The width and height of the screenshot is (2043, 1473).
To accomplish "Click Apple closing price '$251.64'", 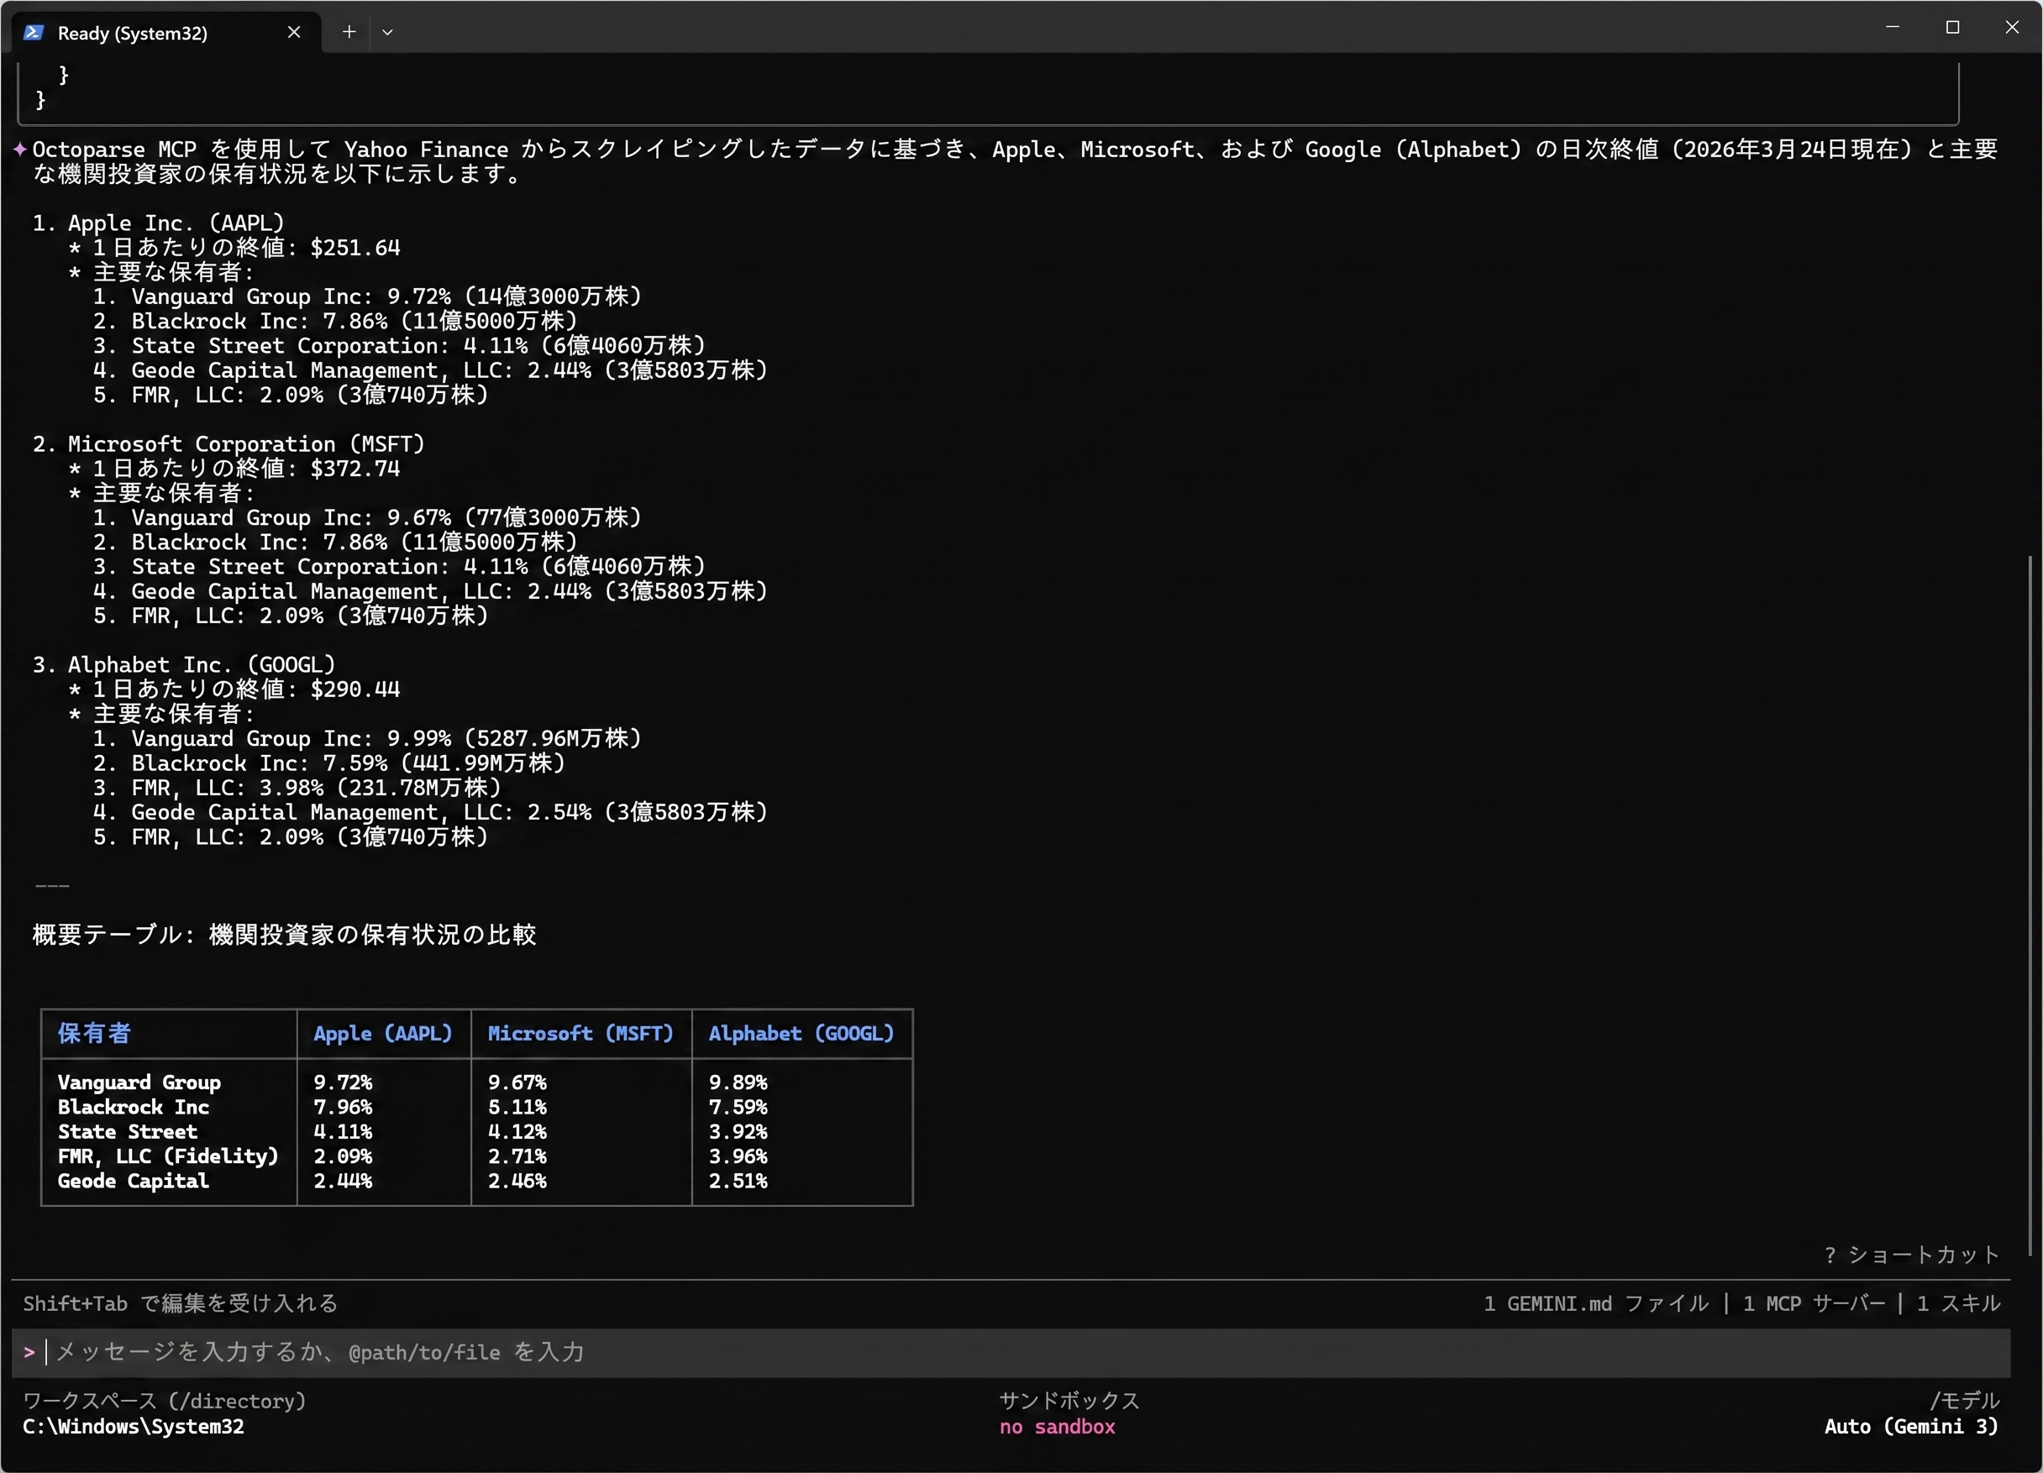I will click(x=355, y=248).
